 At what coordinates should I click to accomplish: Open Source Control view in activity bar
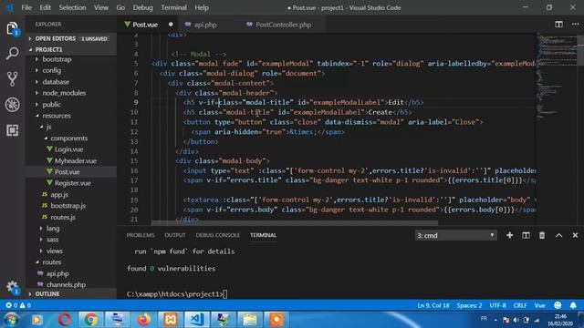[12, 79]
